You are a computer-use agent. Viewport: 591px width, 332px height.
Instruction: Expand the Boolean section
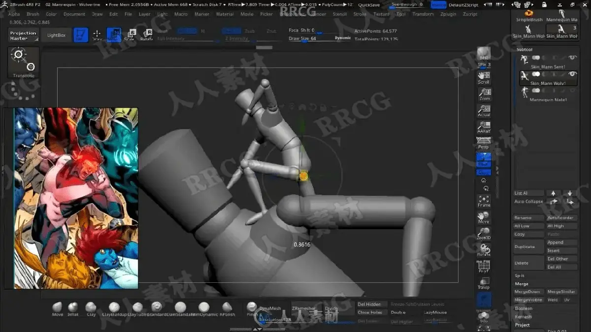click(524, 308)
